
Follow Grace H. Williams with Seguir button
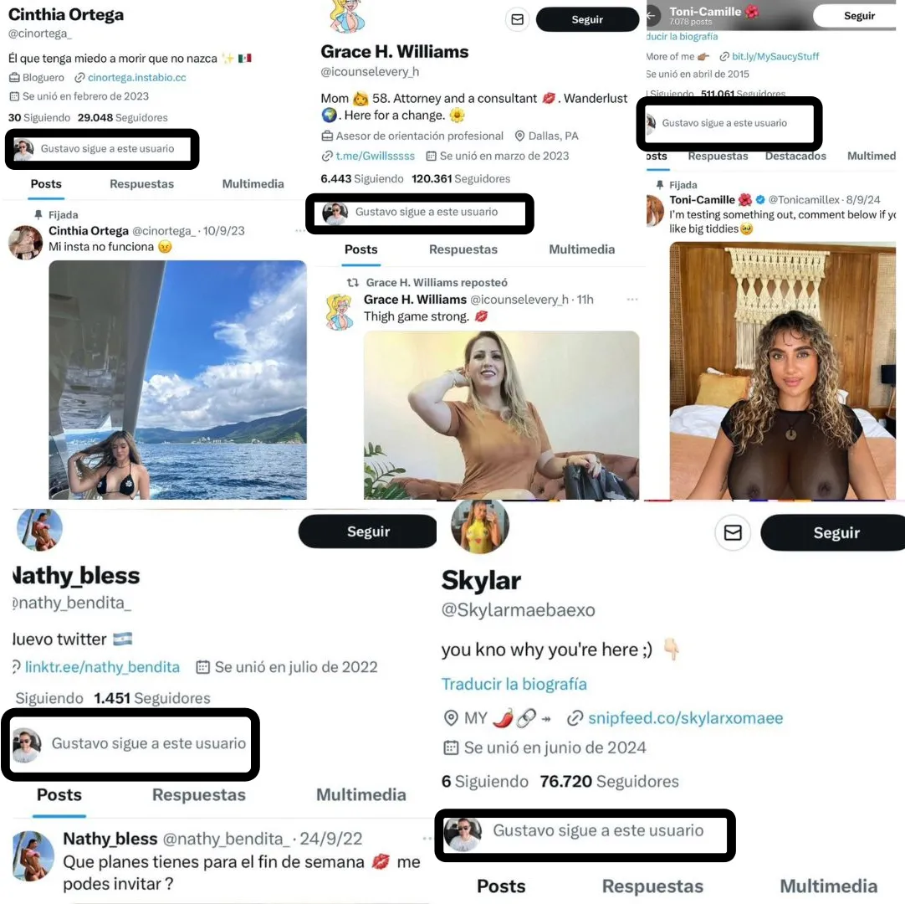(587, 19)
